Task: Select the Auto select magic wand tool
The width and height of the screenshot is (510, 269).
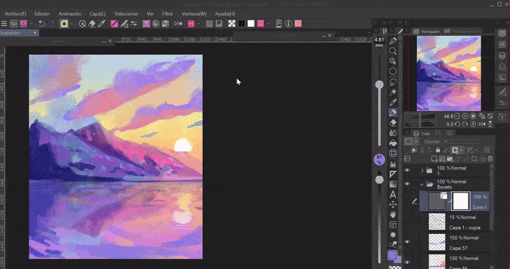Action: tap(393, 92)
